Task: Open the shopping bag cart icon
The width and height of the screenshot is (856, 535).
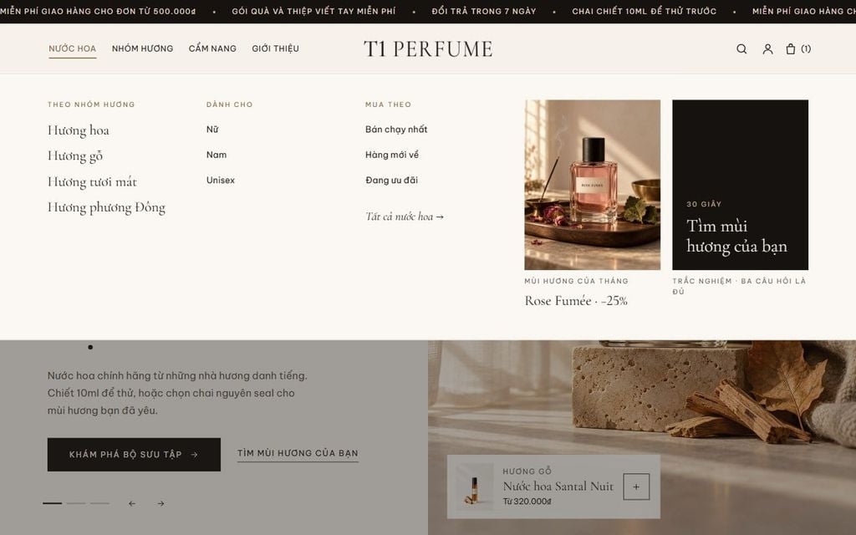Action: (797, 49)
